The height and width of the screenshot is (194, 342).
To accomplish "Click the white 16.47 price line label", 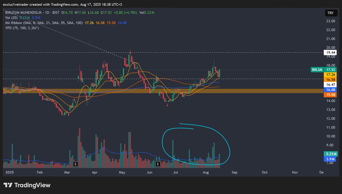I will click(330, 85).
